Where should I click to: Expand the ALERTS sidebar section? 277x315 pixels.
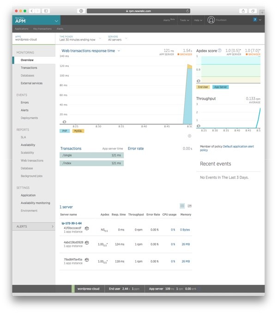pyautogui.click(x=34, y=226)
